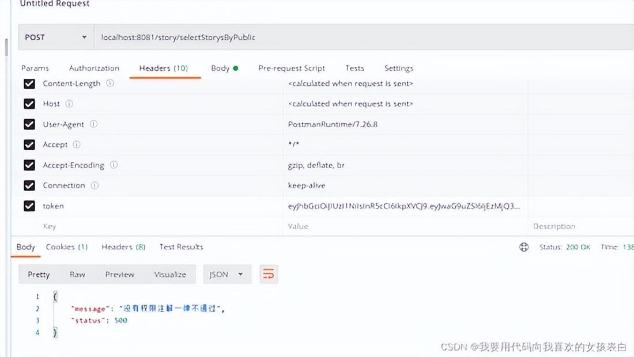
Task: Click the info icon beside Accept-Encoding
Action: [114, 165]
